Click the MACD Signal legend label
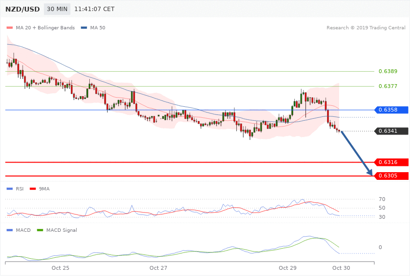 coord(62,230)
